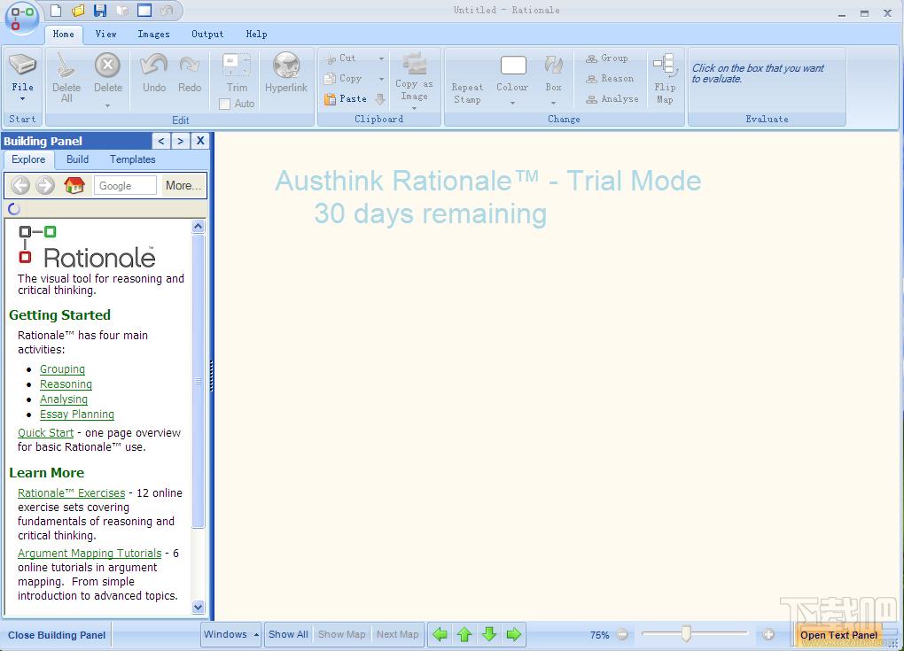Click the Rationale application orb button
Viewport: 904px width, 651px height.
21,19
